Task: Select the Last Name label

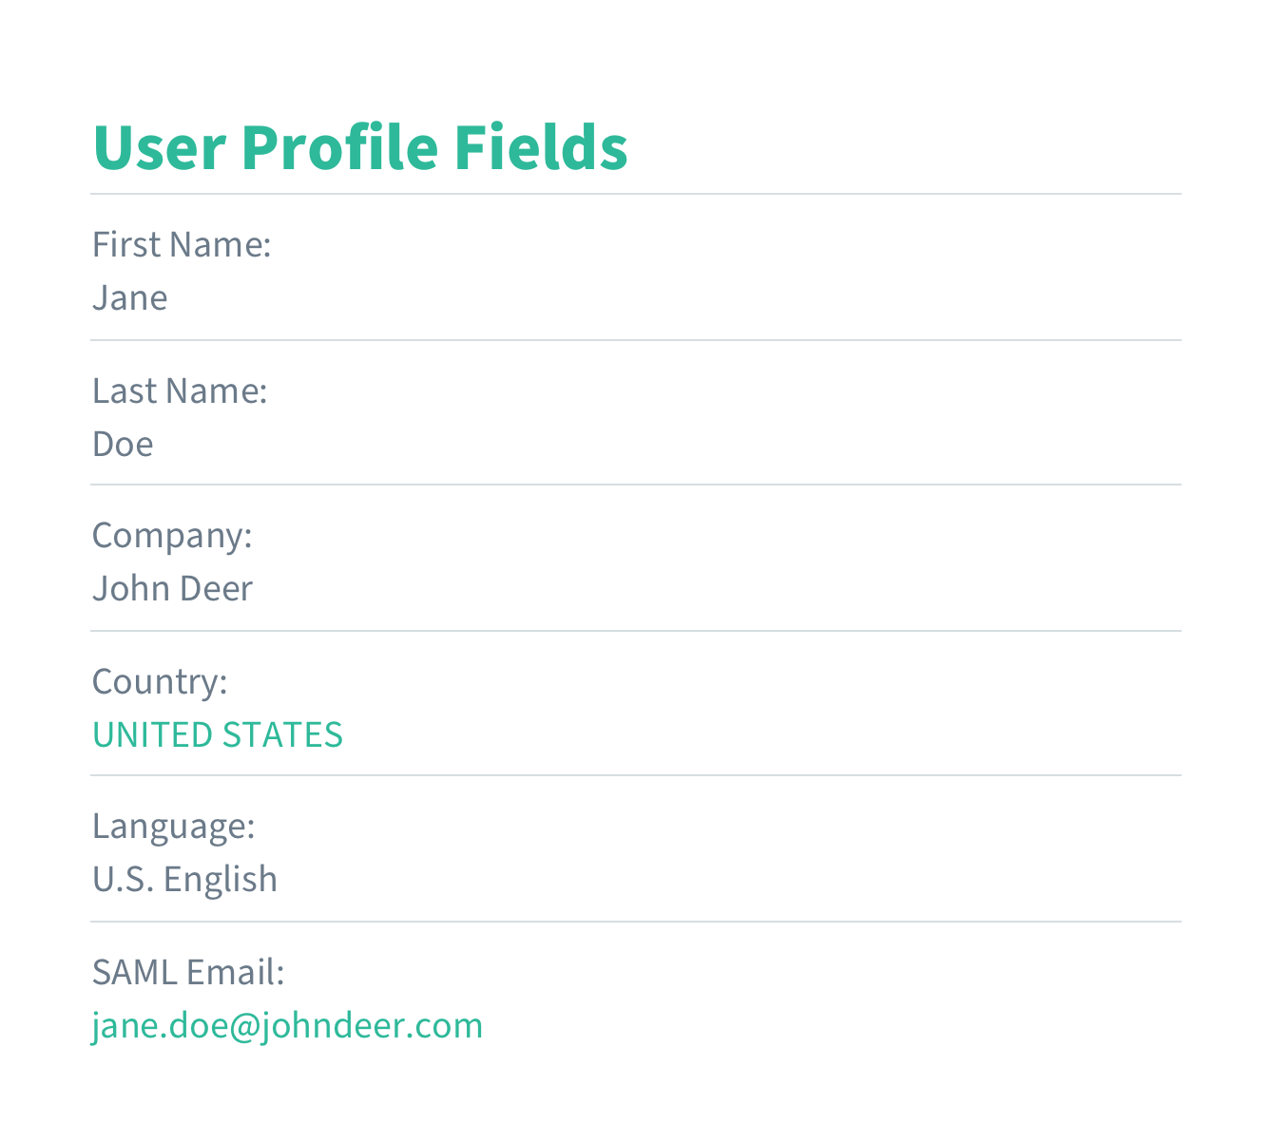Action: point(180,390)
